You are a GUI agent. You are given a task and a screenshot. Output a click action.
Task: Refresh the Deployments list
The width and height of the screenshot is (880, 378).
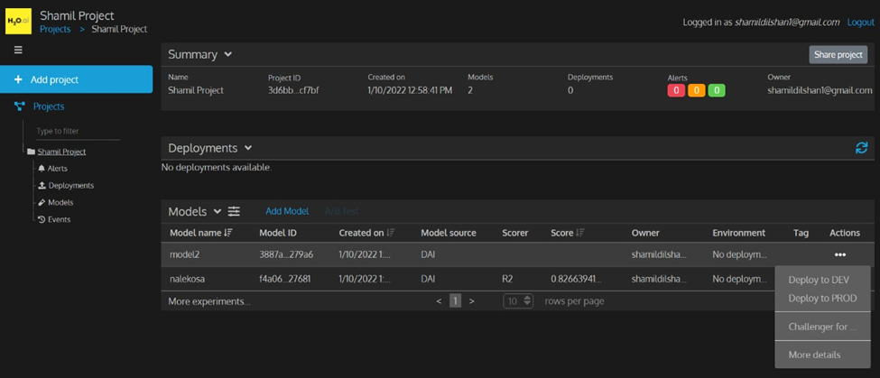(x=861, y=148)
